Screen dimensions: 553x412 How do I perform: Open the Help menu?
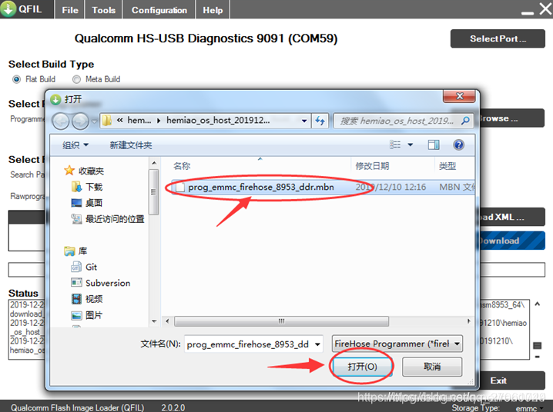point(213,10)
